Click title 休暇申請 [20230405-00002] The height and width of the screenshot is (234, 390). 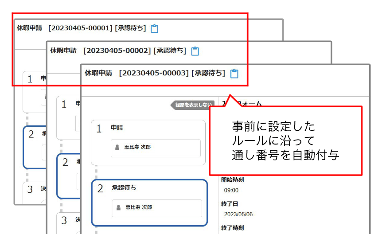[101, 51]
